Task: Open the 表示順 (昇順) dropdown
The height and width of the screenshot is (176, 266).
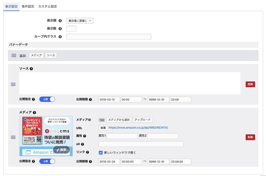Action: (80, 21)
